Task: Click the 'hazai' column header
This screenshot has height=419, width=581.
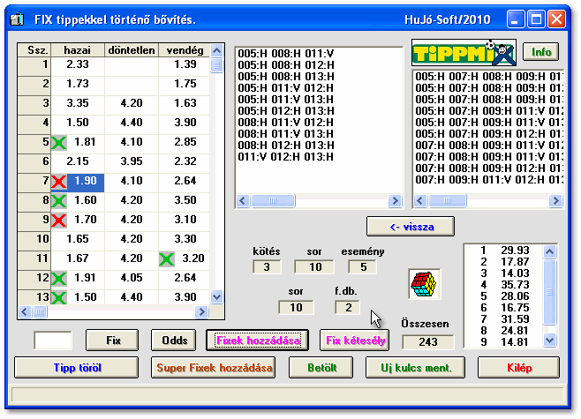Action: [x=78, y=50]
